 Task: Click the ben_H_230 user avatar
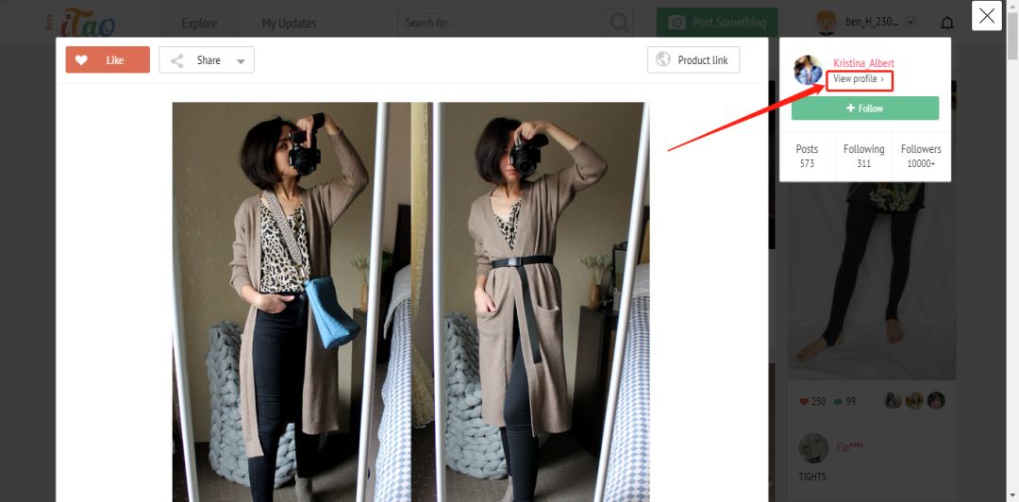point(827,22)
